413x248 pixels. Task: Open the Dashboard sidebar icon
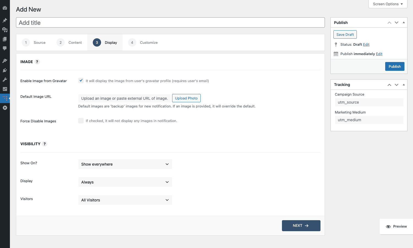click(5, 8)
